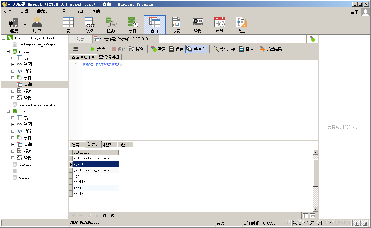Export results with 导出结果
Image resolution: width=371 pixels, height=228 pixels.
271,49
